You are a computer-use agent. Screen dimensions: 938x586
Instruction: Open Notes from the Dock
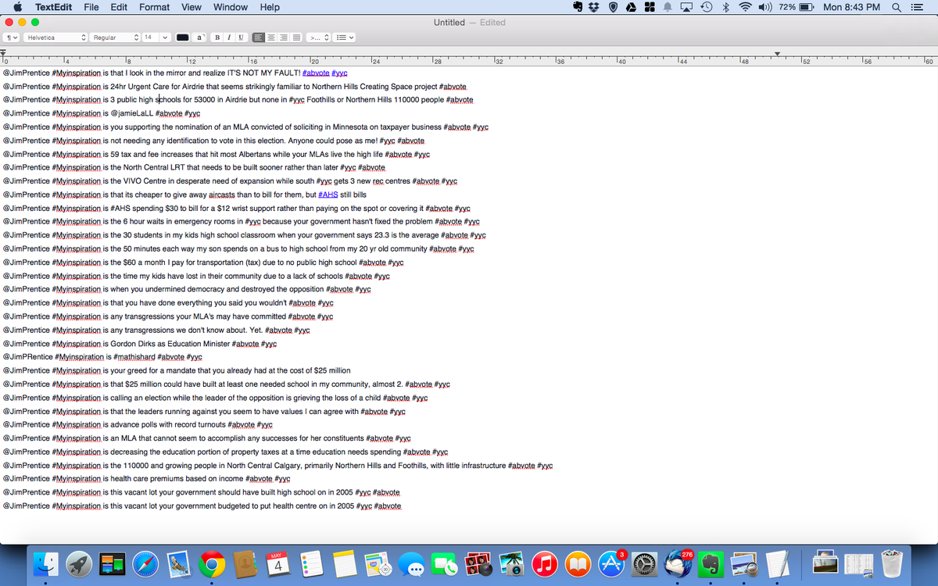tap(345, 564)
